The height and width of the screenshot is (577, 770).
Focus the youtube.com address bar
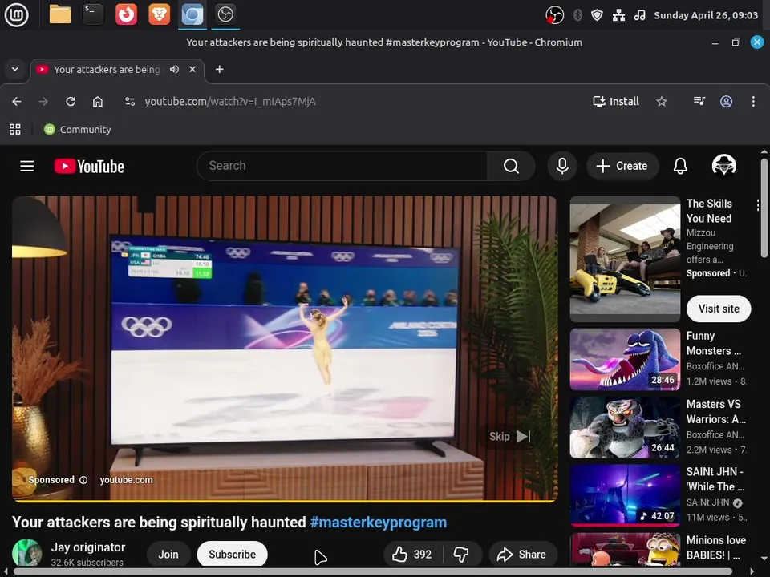click(x=230, y=102)
